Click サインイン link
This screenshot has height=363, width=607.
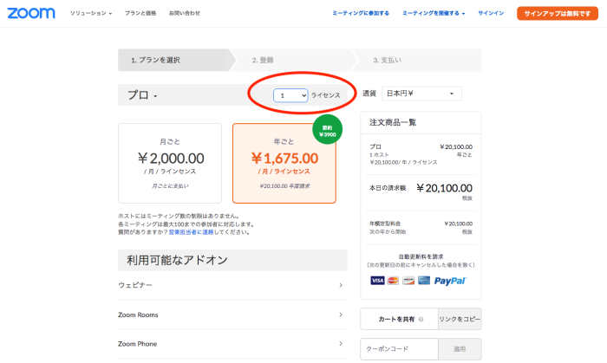pyautogui.click(x=491, y=13)
